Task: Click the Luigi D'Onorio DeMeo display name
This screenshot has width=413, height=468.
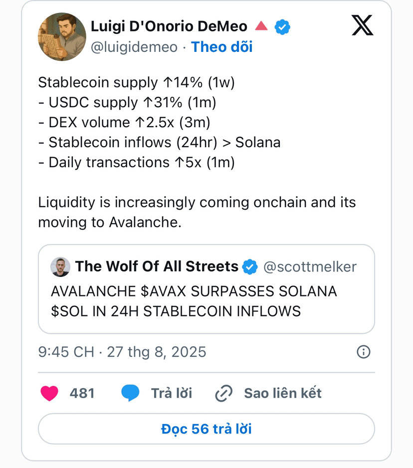Action: 169,26
